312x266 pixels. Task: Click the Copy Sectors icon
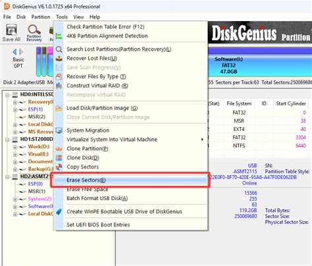tap(59, 167)
